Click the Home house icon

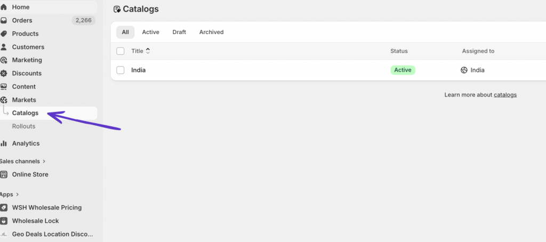point(4,7)
